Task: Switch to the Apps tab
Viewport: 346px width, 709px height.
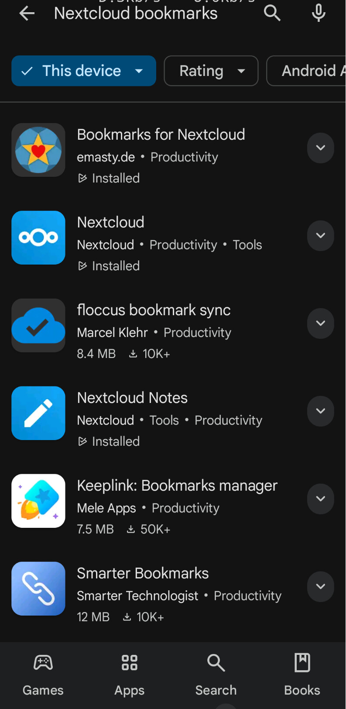Action: [130, 675]
